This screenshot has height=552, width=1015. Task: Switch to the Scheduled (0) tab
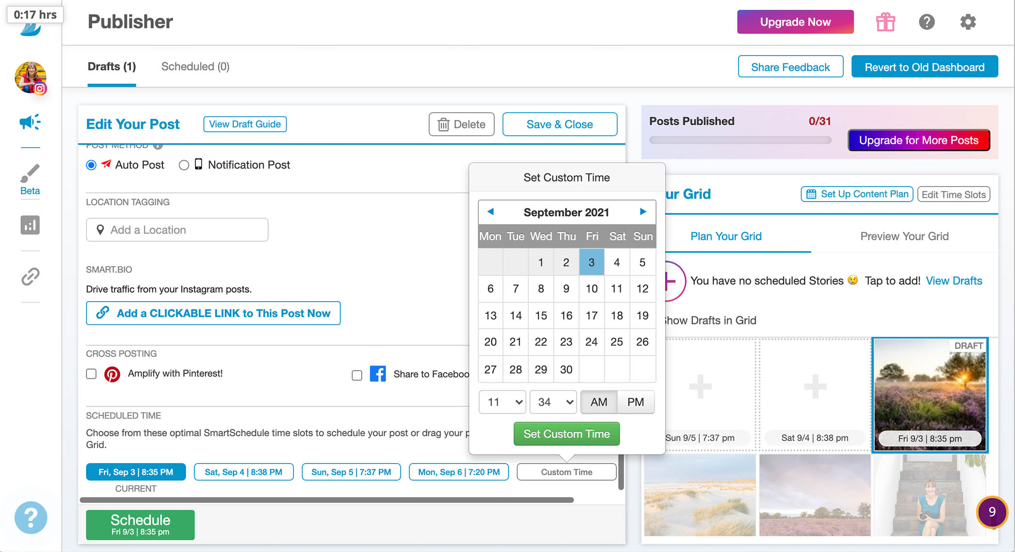[195, 67]
